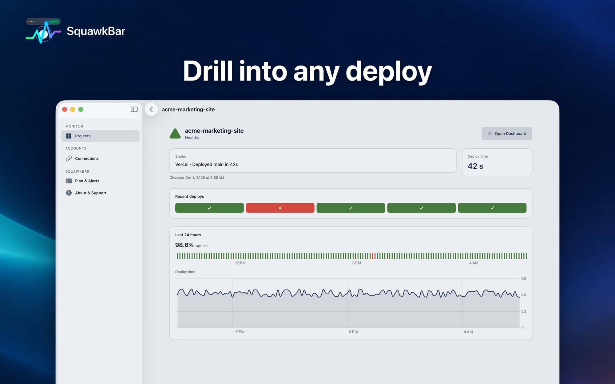The image size is (615, 384).
Task: Click the MONITOR section header
Action: click(74, 126)
